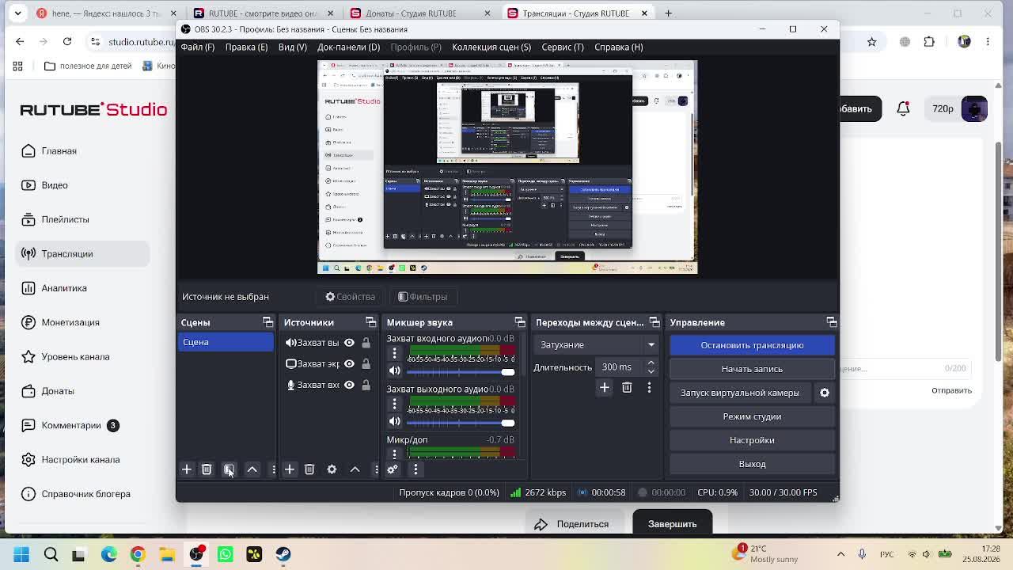
Task: Open virtual camera settings gear icon
Action: coord(825,393)
